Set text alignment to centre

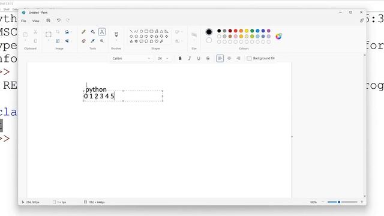point(229,58)
